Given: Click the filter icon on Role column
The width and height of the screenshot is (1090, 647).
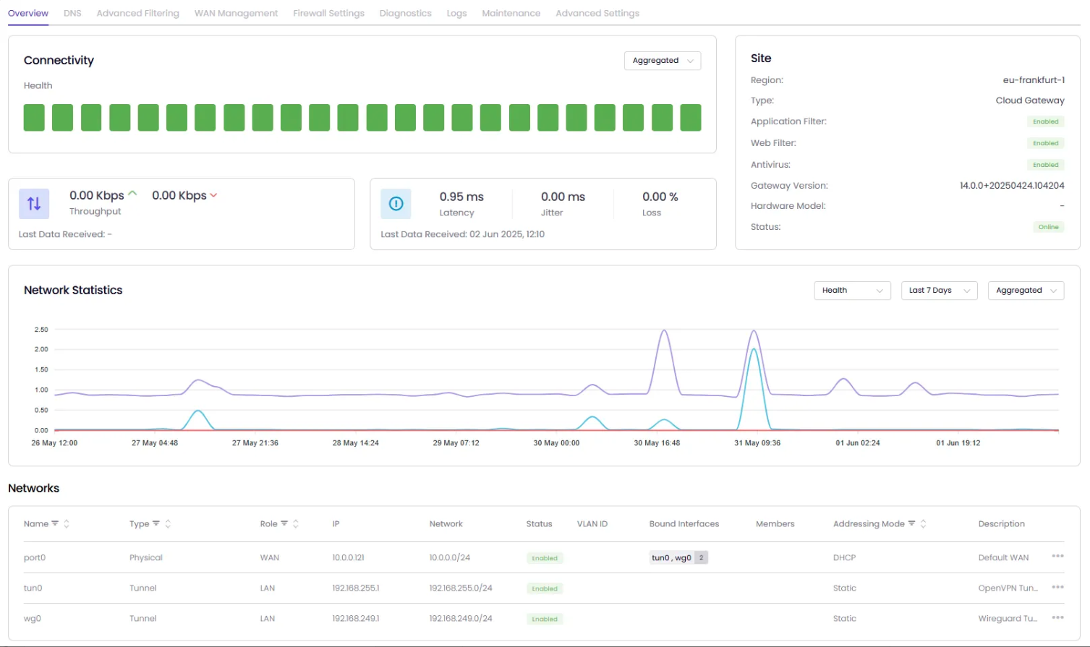Looking at the screenshot, I should pos(284,523).
